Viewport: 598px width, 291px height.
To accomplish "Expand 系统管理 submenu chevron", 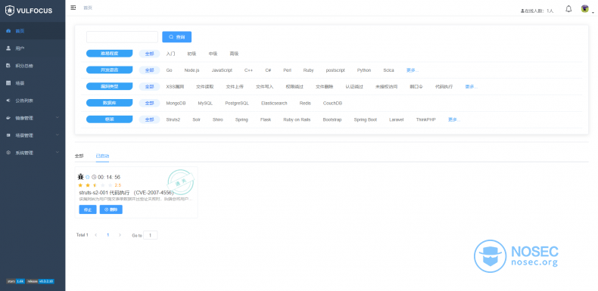I will 58,153.
